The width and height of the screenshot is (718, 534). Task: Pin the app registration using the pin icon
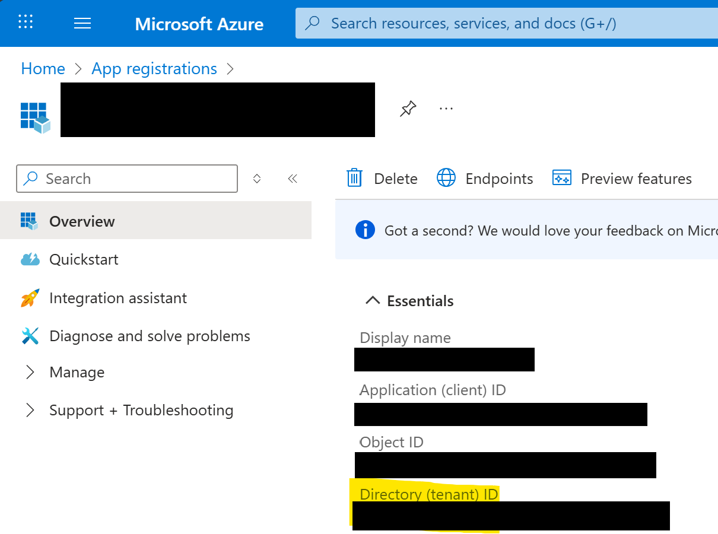point(408,108)
